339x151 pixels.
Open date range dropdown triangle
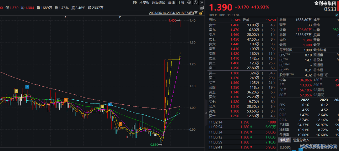pos(196,13)
